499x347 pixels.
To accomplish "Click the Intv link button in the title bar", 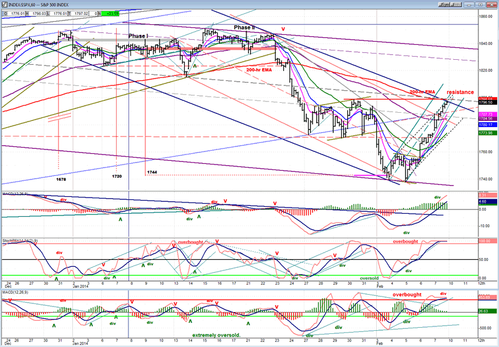I will click(x=456, y=4).
